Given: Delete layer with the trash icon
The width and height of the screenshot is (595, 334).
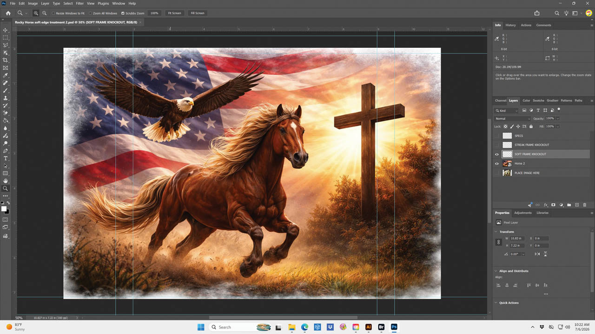Looking at the screenshot, I should (x=585, y=205).
